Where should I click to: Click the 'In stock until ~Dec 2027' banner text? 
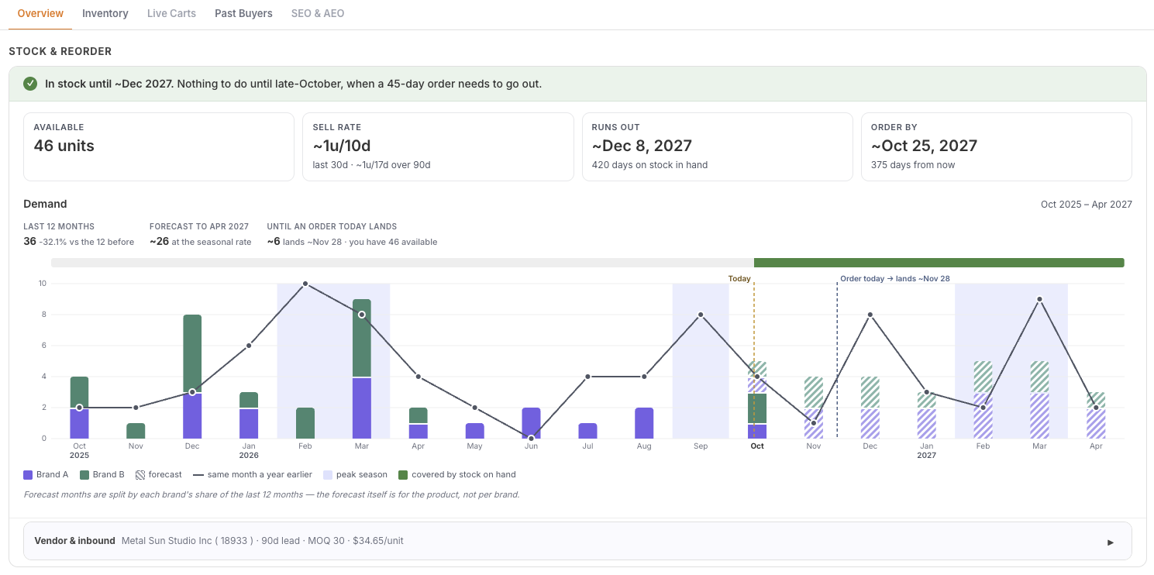pyautogui.click(x=109, y=84)
